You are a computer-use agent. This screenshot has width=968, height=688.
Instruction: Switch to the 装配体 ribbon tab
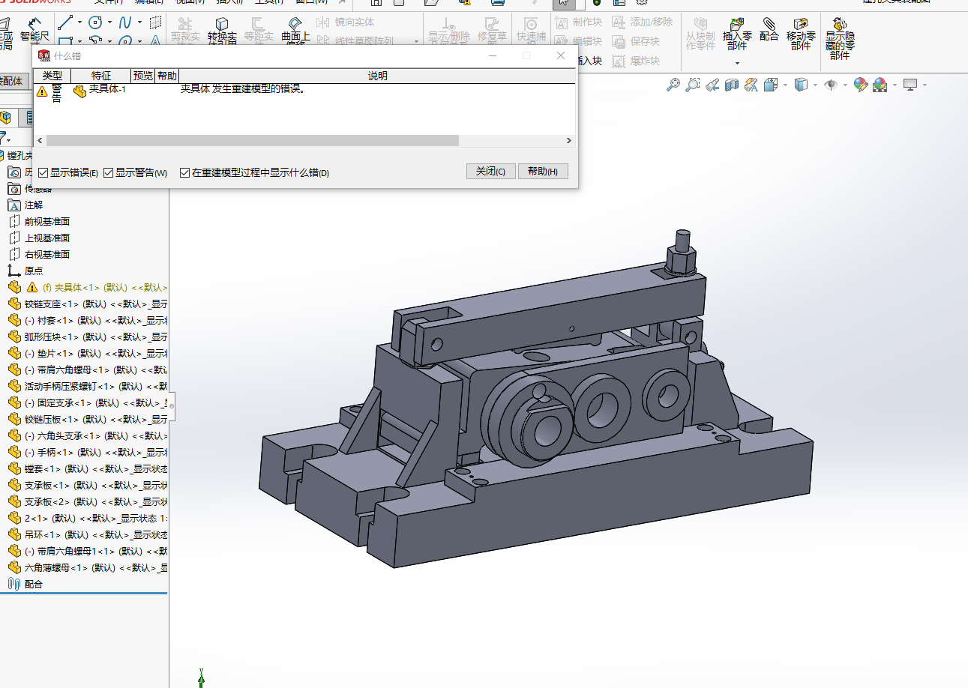(13, 81)
